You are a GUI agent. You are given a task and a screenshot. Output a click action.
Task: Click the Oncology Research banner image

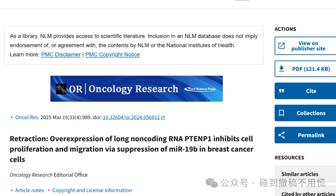[136, 89]
